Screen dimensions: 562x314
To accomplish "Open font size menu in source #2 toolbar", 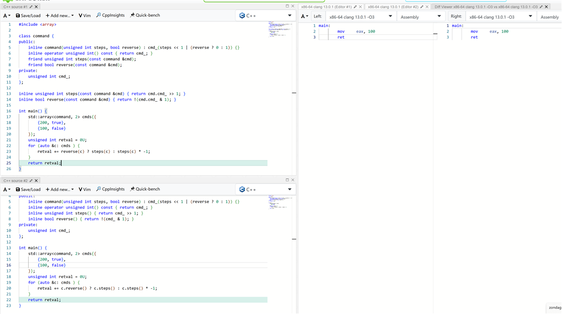I will click(x=6, y=189).
